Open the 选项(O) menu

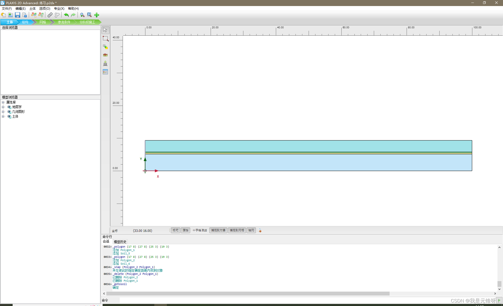click(x=45, y=9)
